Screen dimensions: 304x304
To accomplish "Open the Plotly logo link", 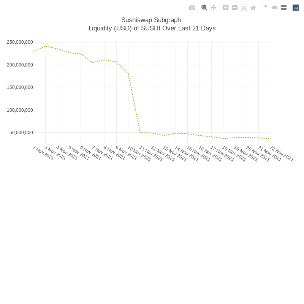I will click(x=296, y=8).
